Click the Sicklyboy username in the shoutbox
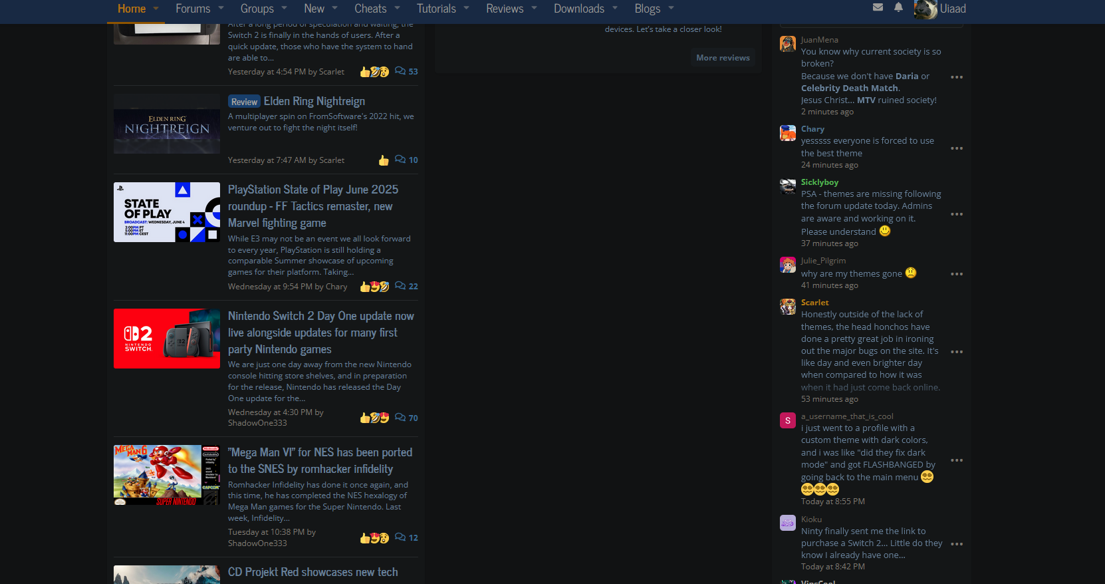1105x584 pixels. pyautogui.click(x=820, y=182)
